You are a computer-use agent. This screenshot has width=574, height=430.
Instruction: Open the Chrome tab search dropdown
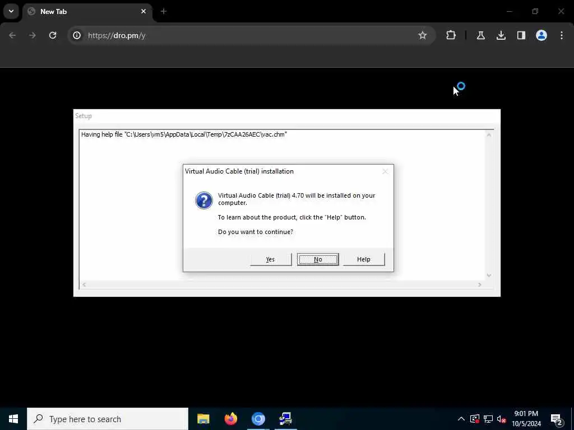11,11
